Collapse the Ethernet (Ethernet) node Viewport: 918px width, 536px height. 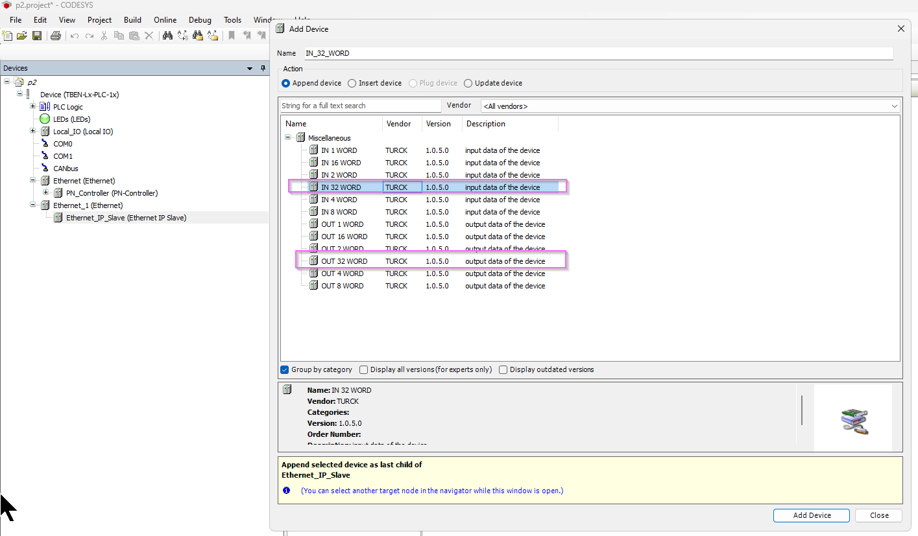pos(33,180)
